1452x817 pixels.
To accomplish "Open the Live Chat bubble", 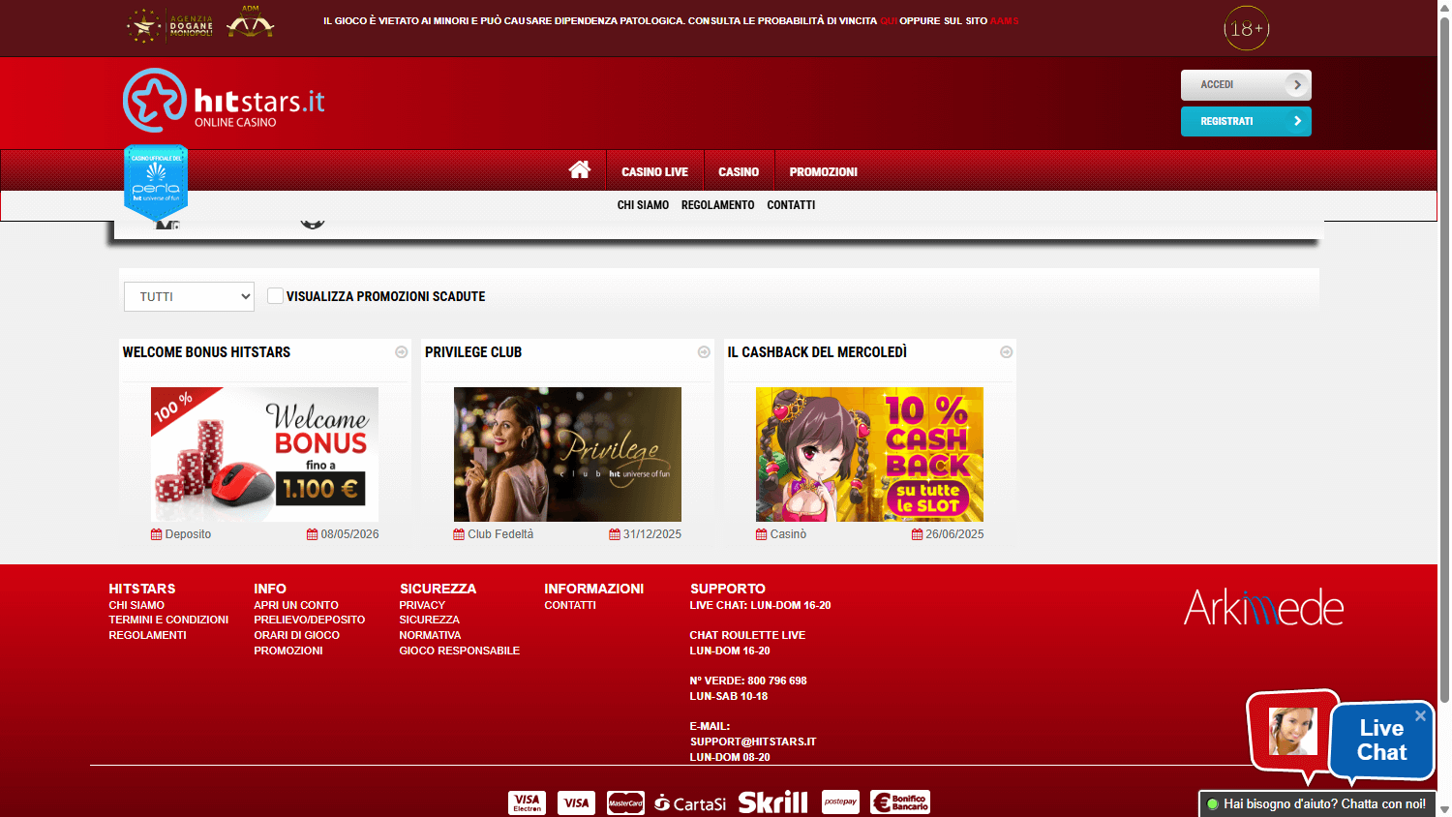I will [1381, 741].
